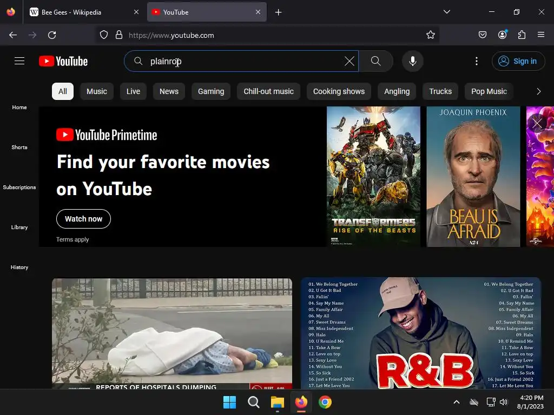Choose the Chill-out music chip
554x415 pixels.
(x=268, y=91)
